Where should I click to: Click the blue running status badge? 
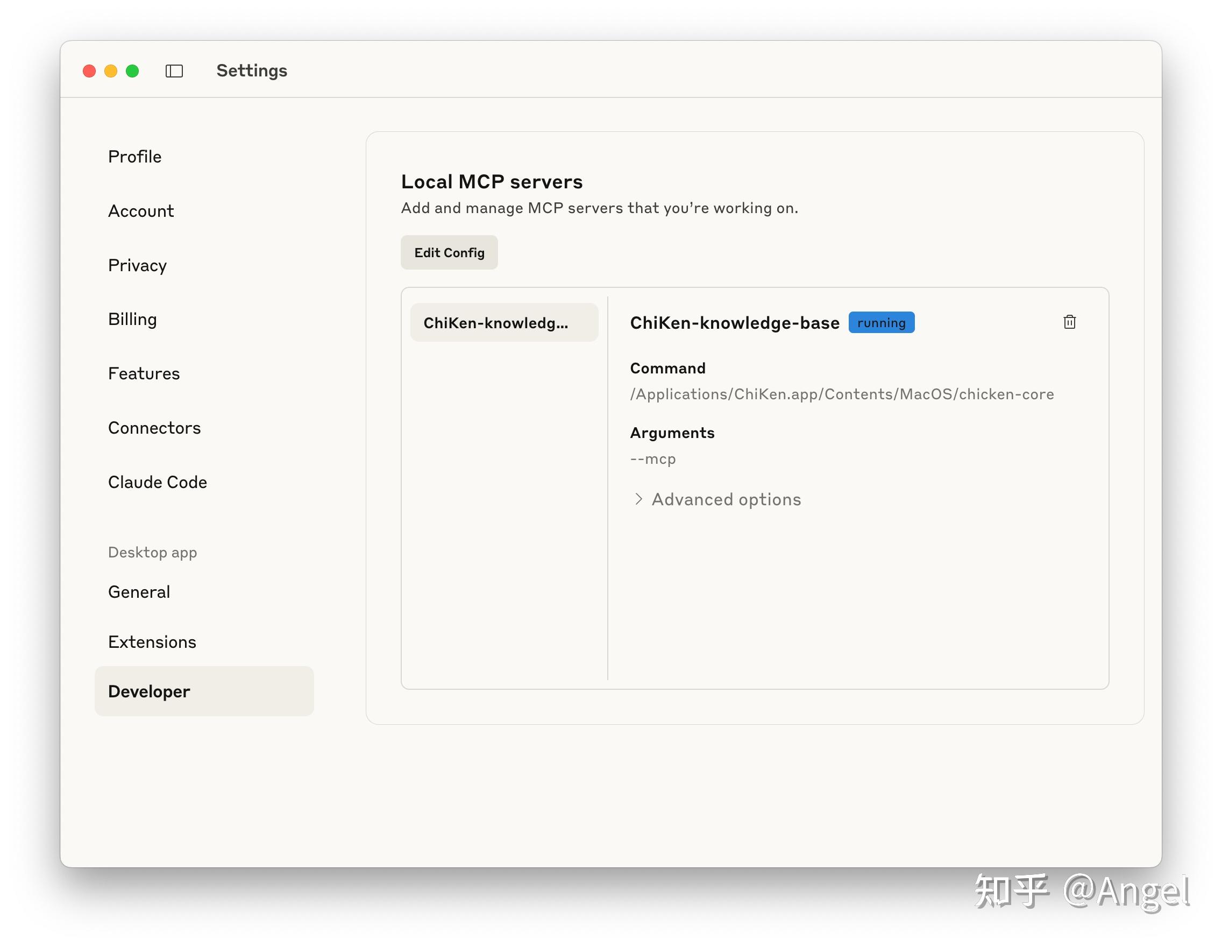click(881, 323)
